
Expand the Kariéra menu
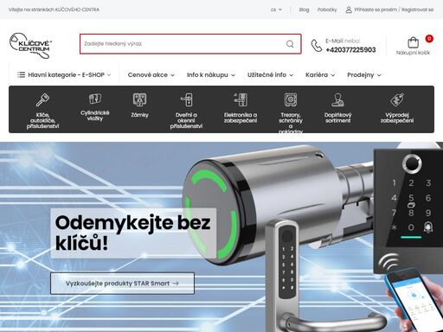pyautogui.click(x=320, y=75)
